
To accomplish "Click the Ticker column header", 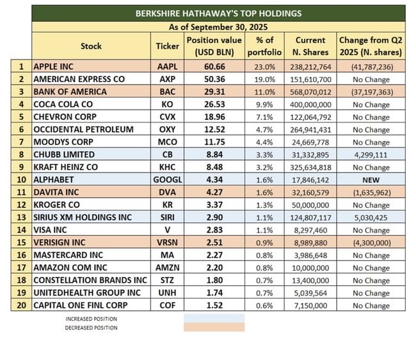I will [x=168, y=46].
